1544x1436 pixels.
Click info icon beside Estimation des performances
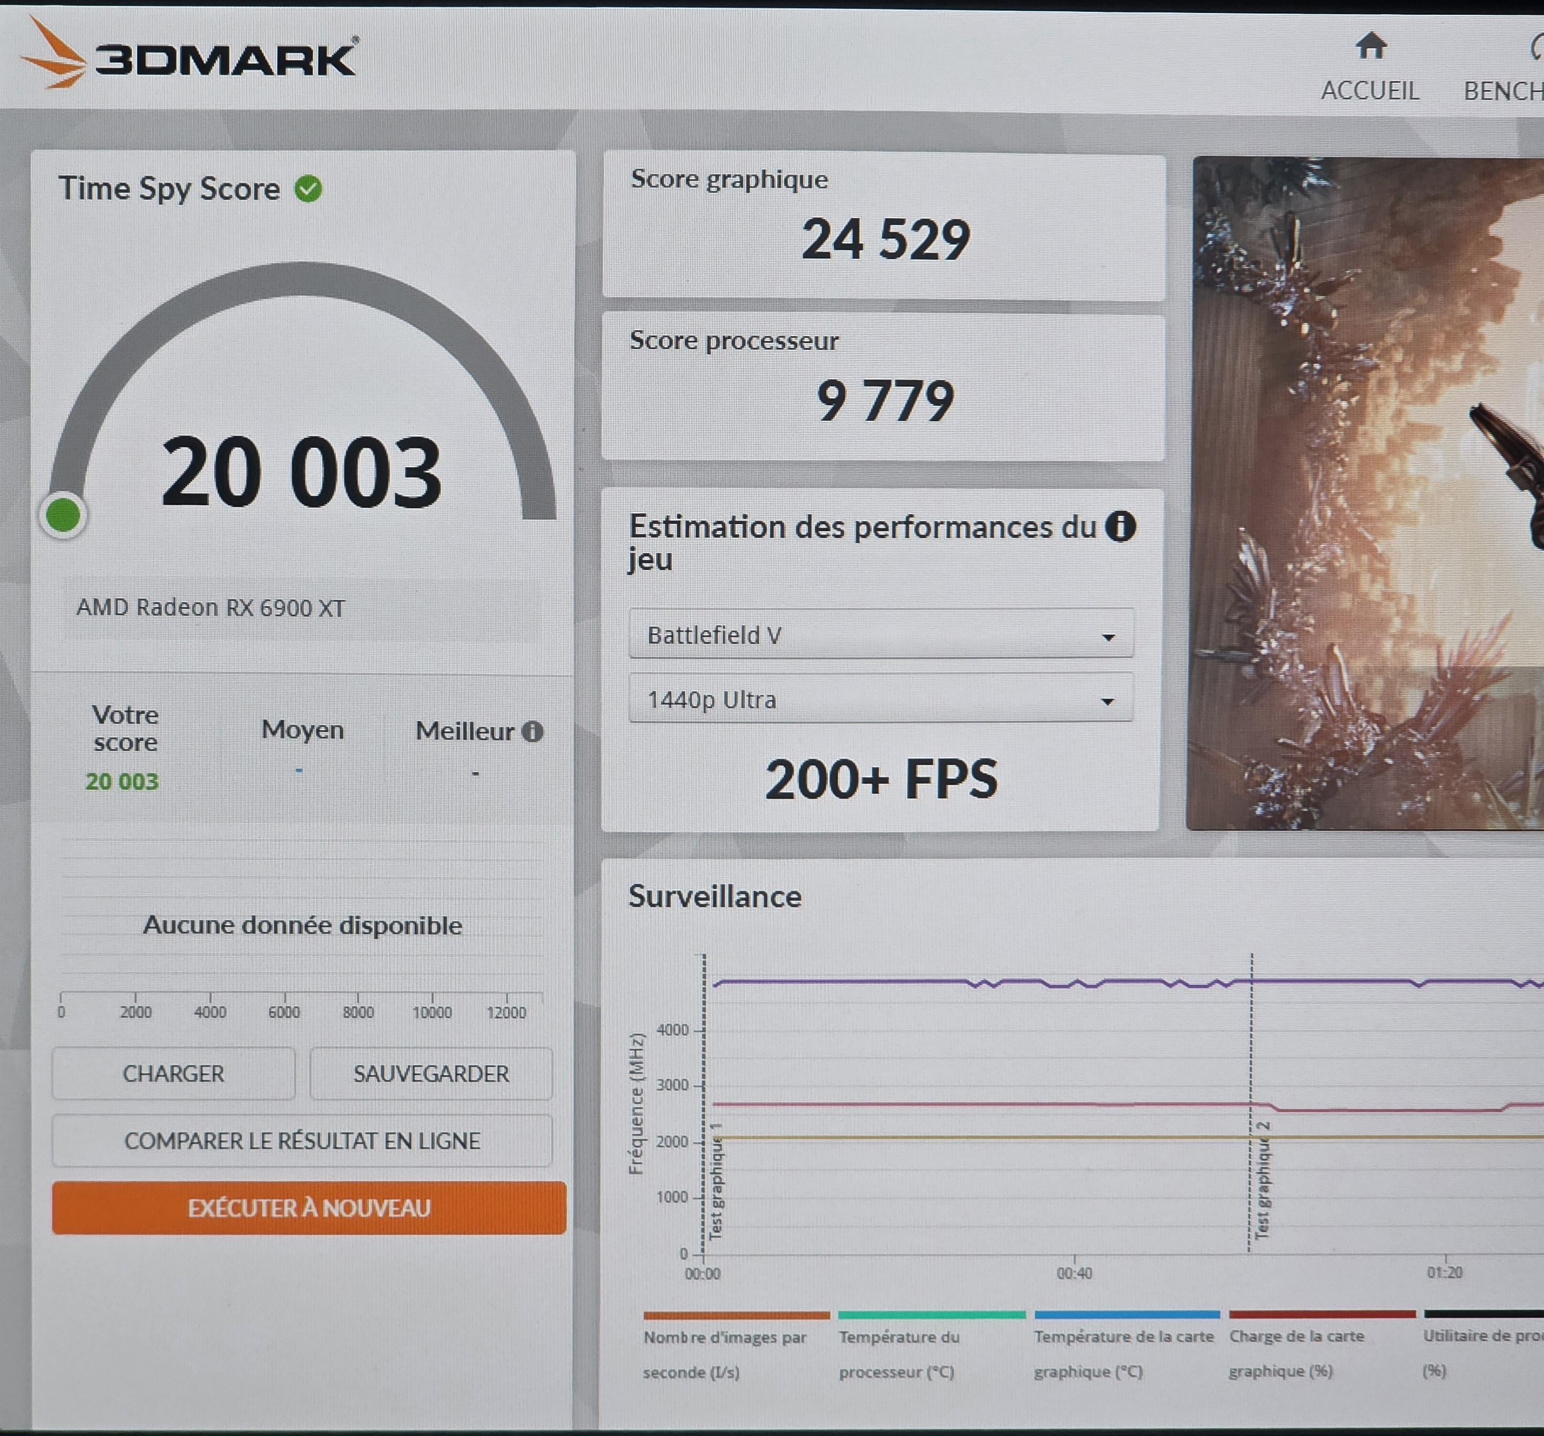coord(1120,527)
